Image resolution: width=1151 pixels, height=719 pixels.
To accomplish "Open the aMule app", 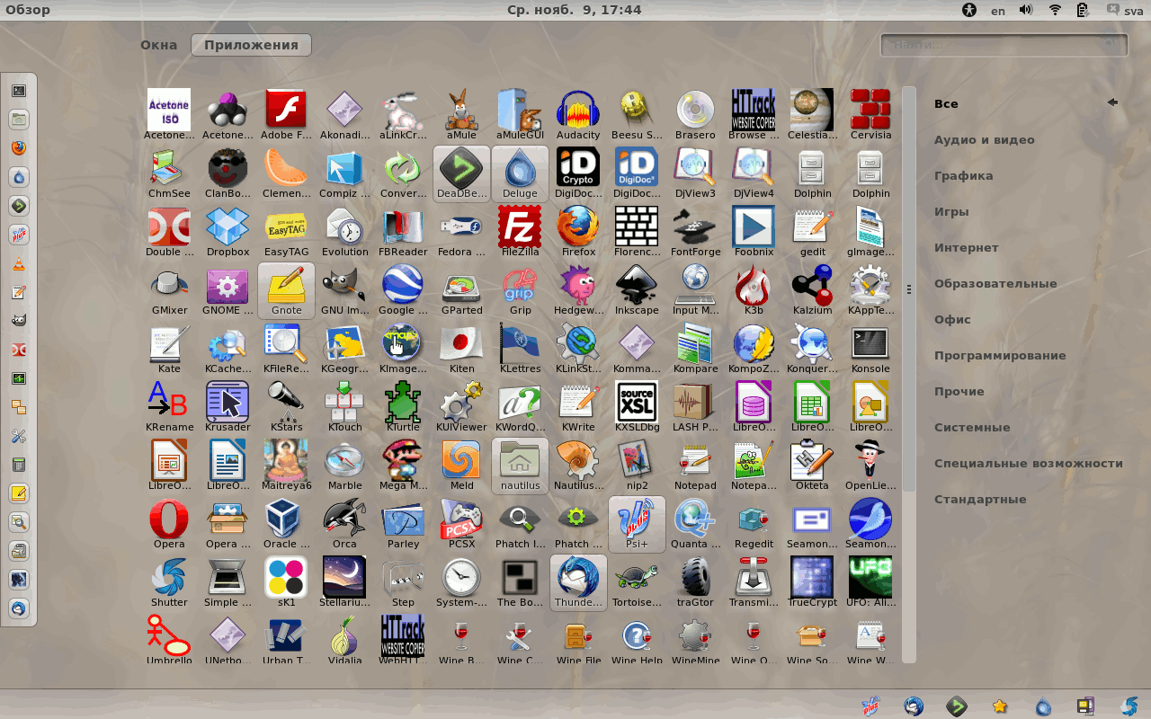I will 461,115.
